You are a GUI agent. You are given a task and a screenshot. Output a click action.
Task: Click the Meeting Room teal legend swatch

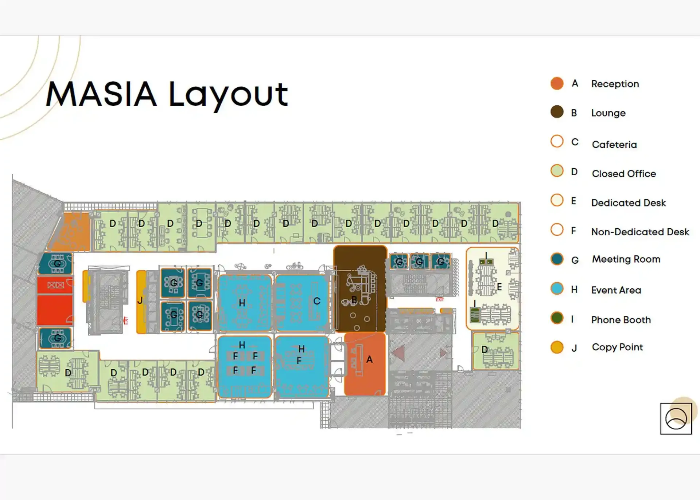[x=557, y=259]
